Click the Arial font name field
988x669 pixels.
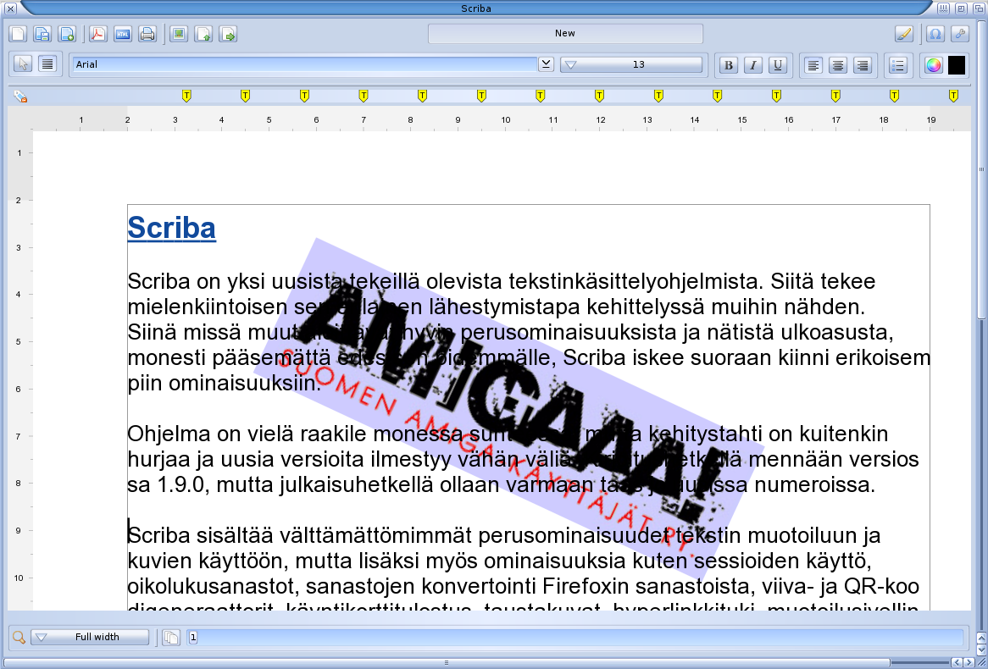305,64
